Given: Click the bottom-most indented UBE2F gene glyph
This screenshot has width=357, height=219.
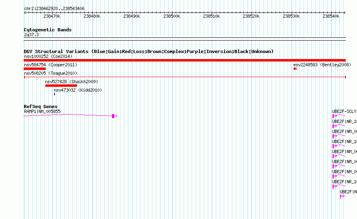Looking at the screenshot, I should (343, 196).
